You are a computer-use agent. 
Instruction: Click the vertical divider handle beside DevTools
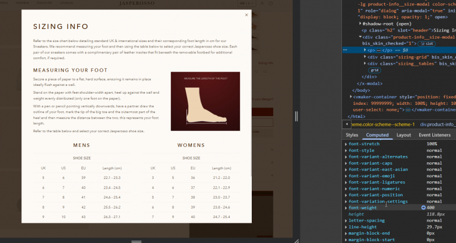point(296,116)
